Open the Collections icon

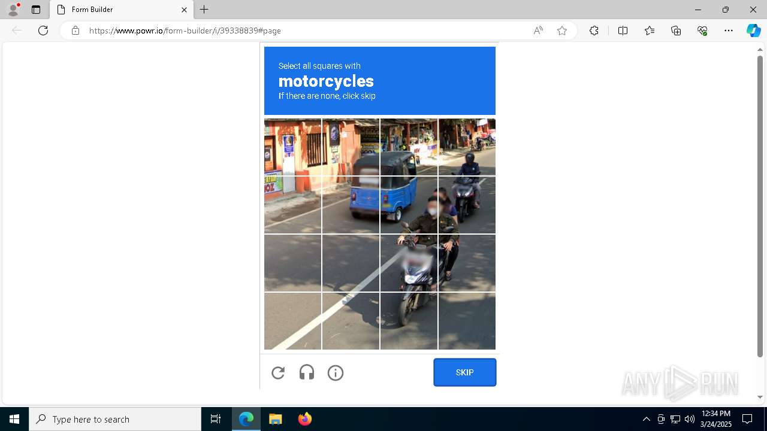click(676, 31)
